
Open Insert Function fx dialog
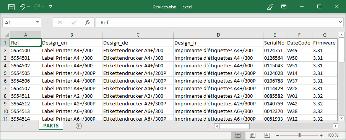[88, 22]
